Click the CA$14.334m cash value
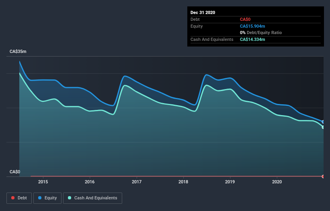Viewport: 330px width, 211px height. 252,39
